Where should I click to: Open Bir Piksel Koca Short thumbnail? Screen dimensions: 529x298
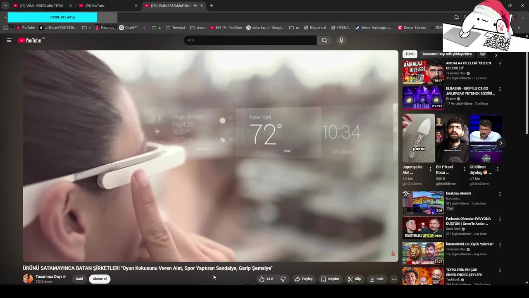coord(452,138)
